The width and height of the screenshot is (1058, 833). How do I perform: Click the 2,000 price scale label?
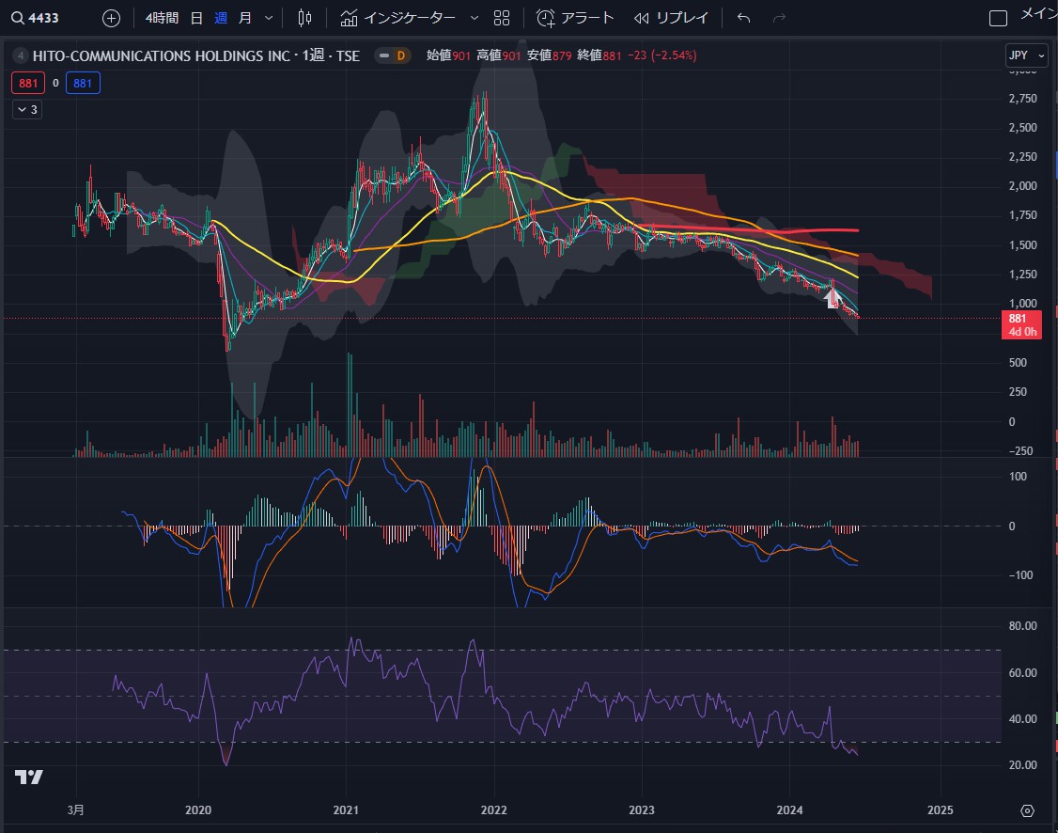coord(1023,186)
